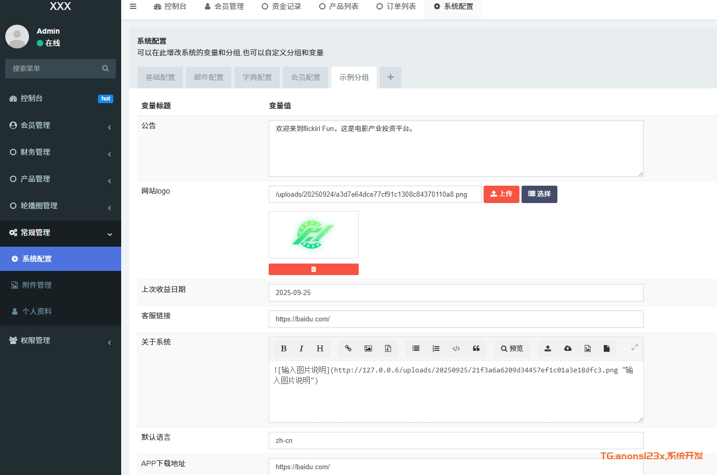The image size is (717, 475).
Task: Click the website logo thumbnail preview
Action: 313,235
